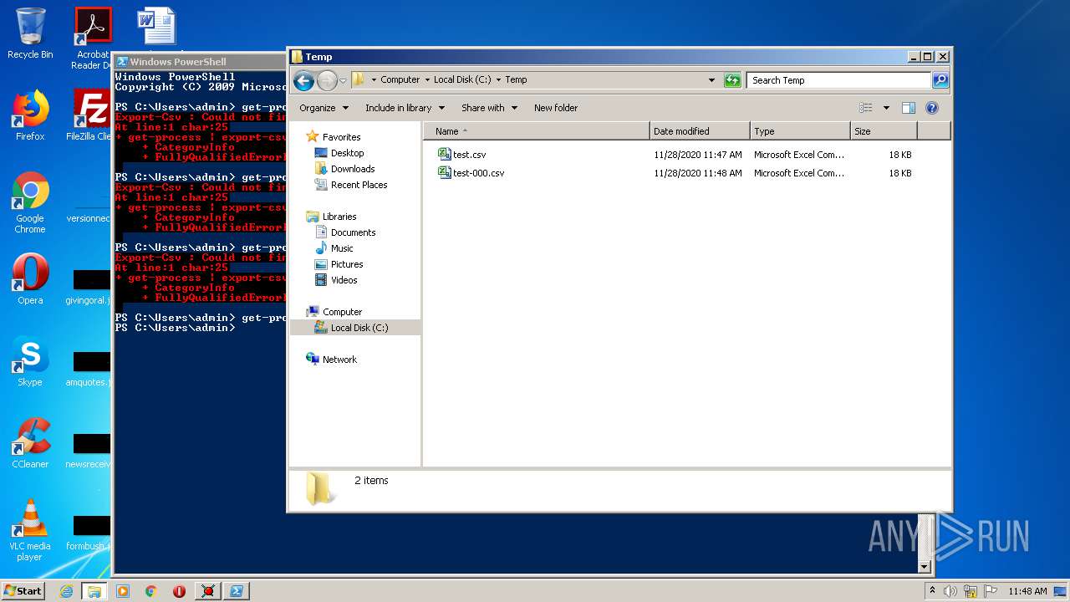This screenshot has width=1070, height=602.
Task: Refresh the Temp folder address bar
Action: (732, 80)
